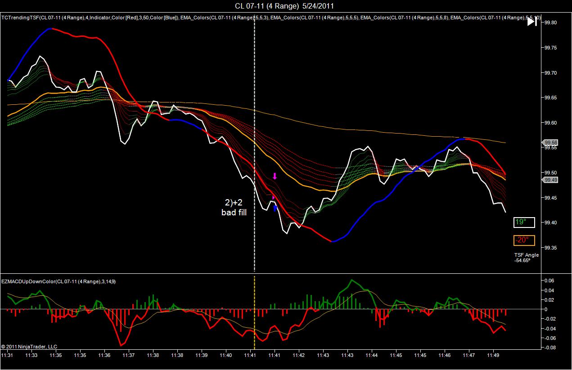Click the 11:44 time axis label
This screenshot has height=370, width=572.
point(372,355)
